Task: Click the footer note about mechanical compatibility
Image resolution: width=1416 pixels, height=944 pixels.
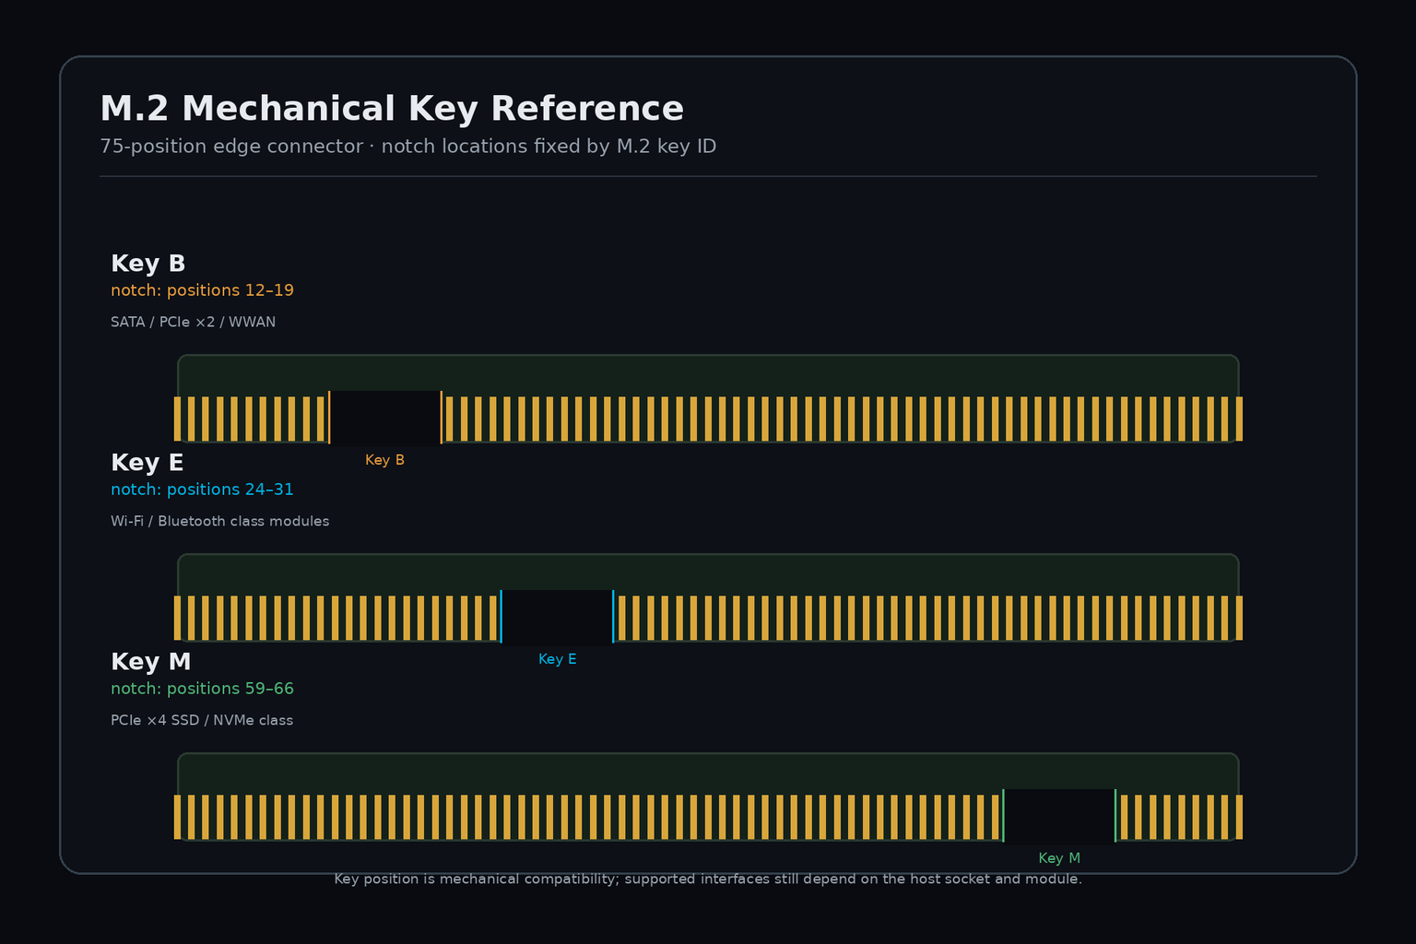Action: (x=708, y=879)
